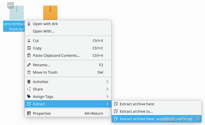Click the trash can icon
The width and height of the screenshot is (205, 125).
coord(29,72)
